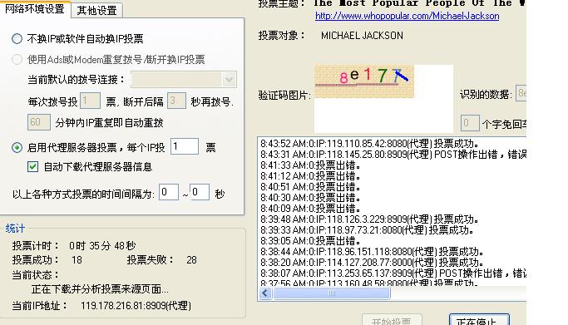Click the captcha image 8e17
The width and height of the screenshot is (568, 325).
(x=363, y=81)
